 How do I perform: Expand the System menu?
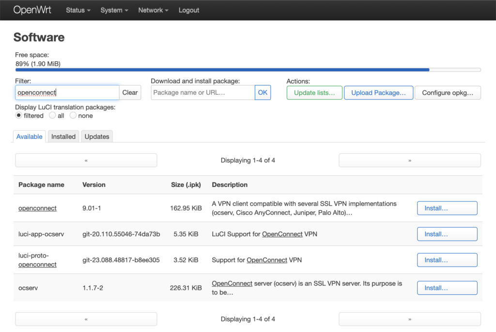click(114, 10)
